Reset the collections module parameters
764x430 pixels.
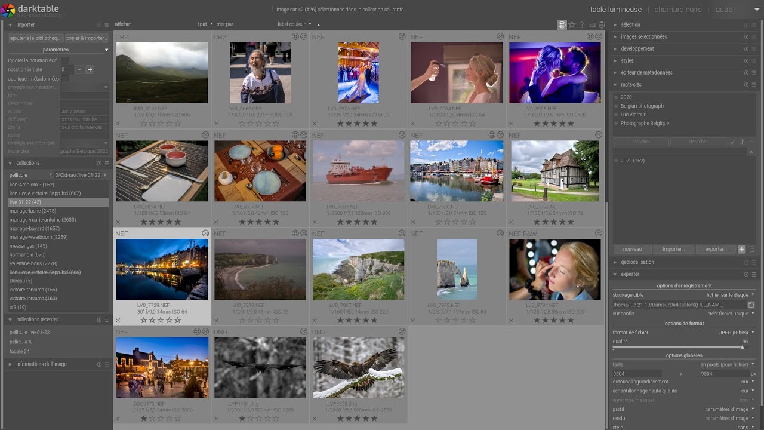click(x=100, y=163)
